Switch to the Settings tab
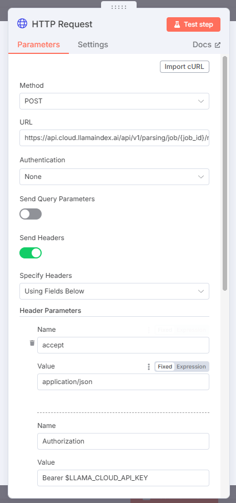The image size is (236, 503). tap(93, 44)
